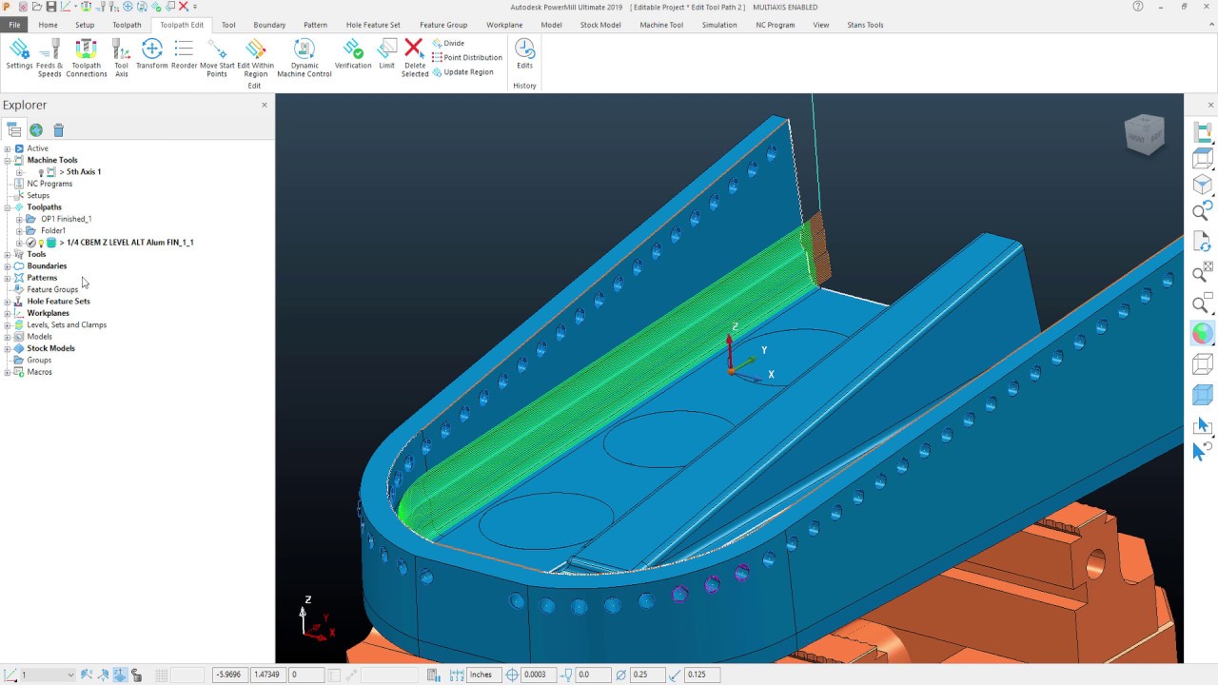Select Macros in the Explorer
1218x685 pixels.
click(x=39, y=372)
